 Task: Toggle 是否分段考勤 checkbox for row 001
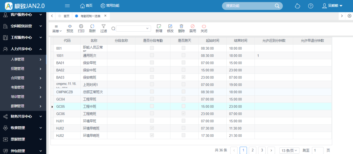tap(152, 48)
